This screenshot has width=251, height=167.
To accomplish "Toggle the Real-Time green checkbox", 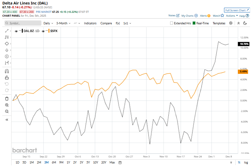I will 194,23.
